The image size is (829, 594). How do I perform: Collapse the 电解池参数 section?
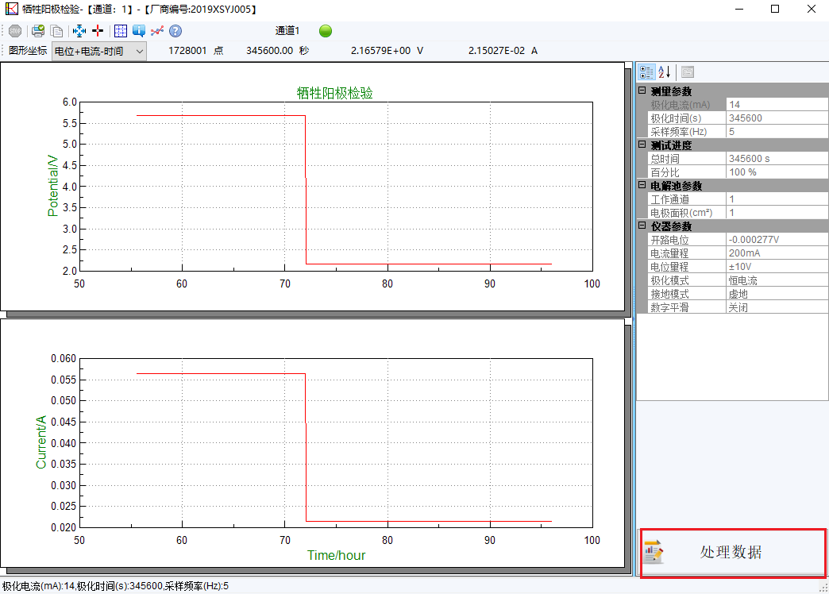click(642, 186)
